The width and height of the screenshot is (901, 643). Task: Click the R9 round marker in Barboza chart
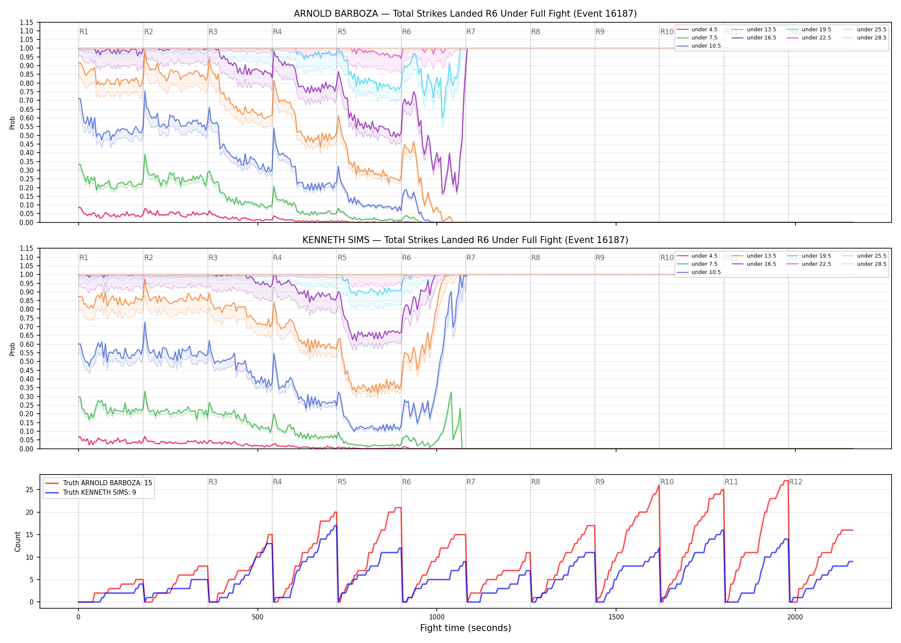coord(600,32)
